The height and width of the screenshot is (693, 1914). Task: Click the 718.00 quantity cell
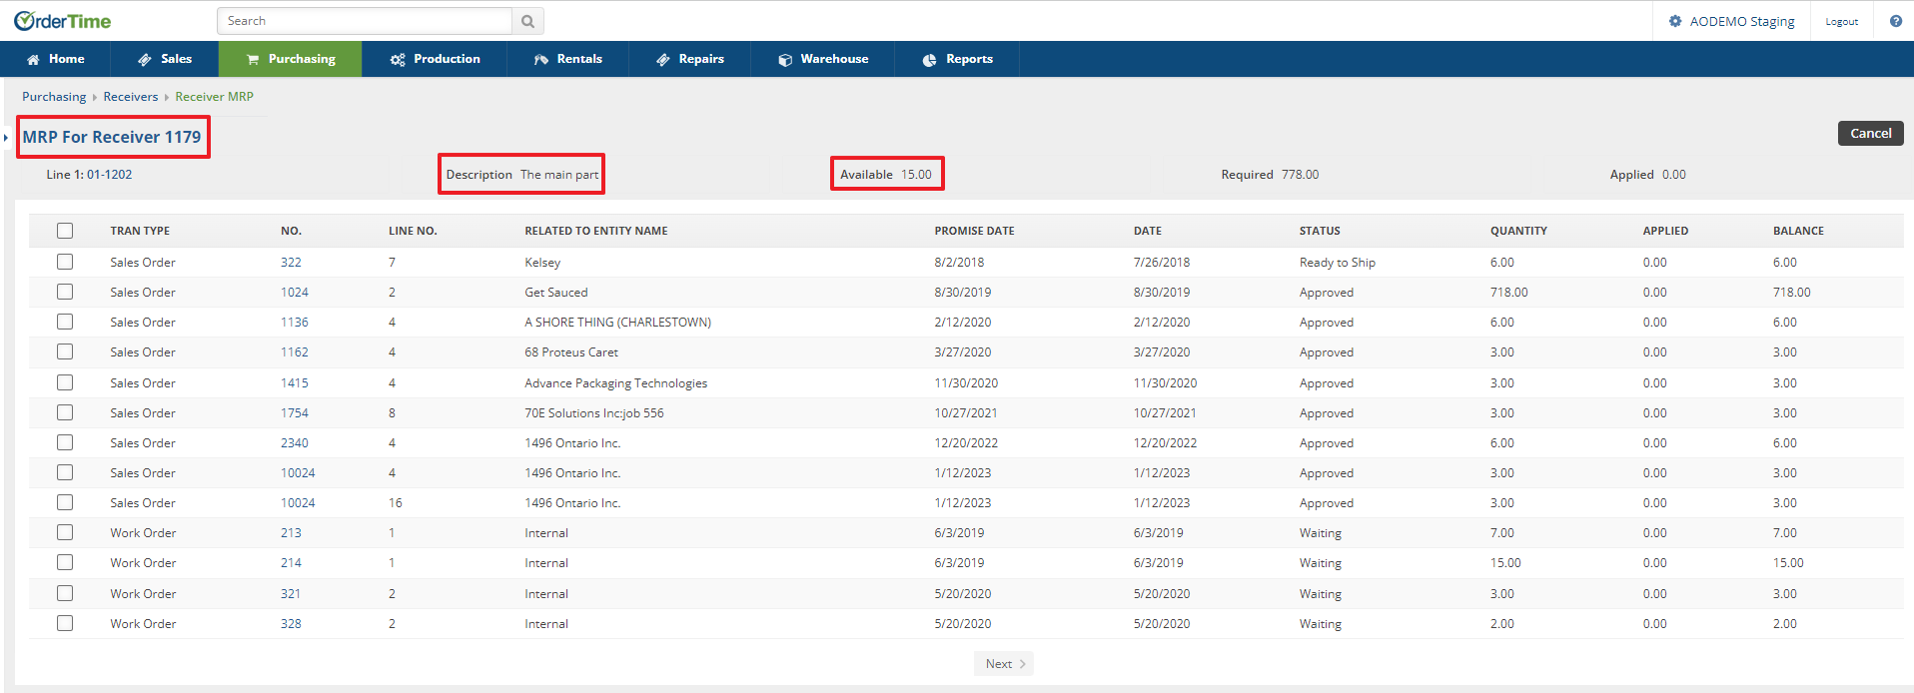(1508, 292)
